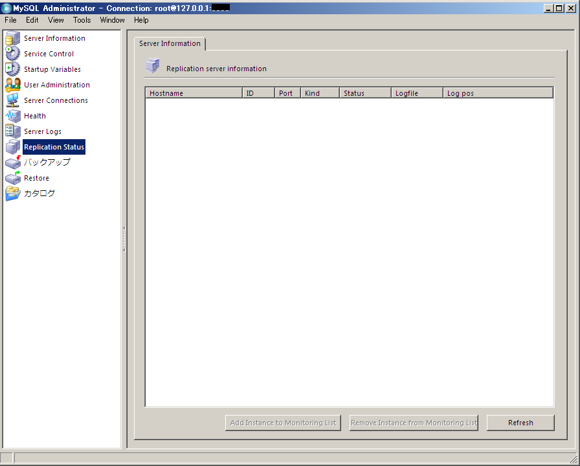Viewport: 580px width, 466px height.
Task: Open the Tools menu
Action: (x=82, y=20)
